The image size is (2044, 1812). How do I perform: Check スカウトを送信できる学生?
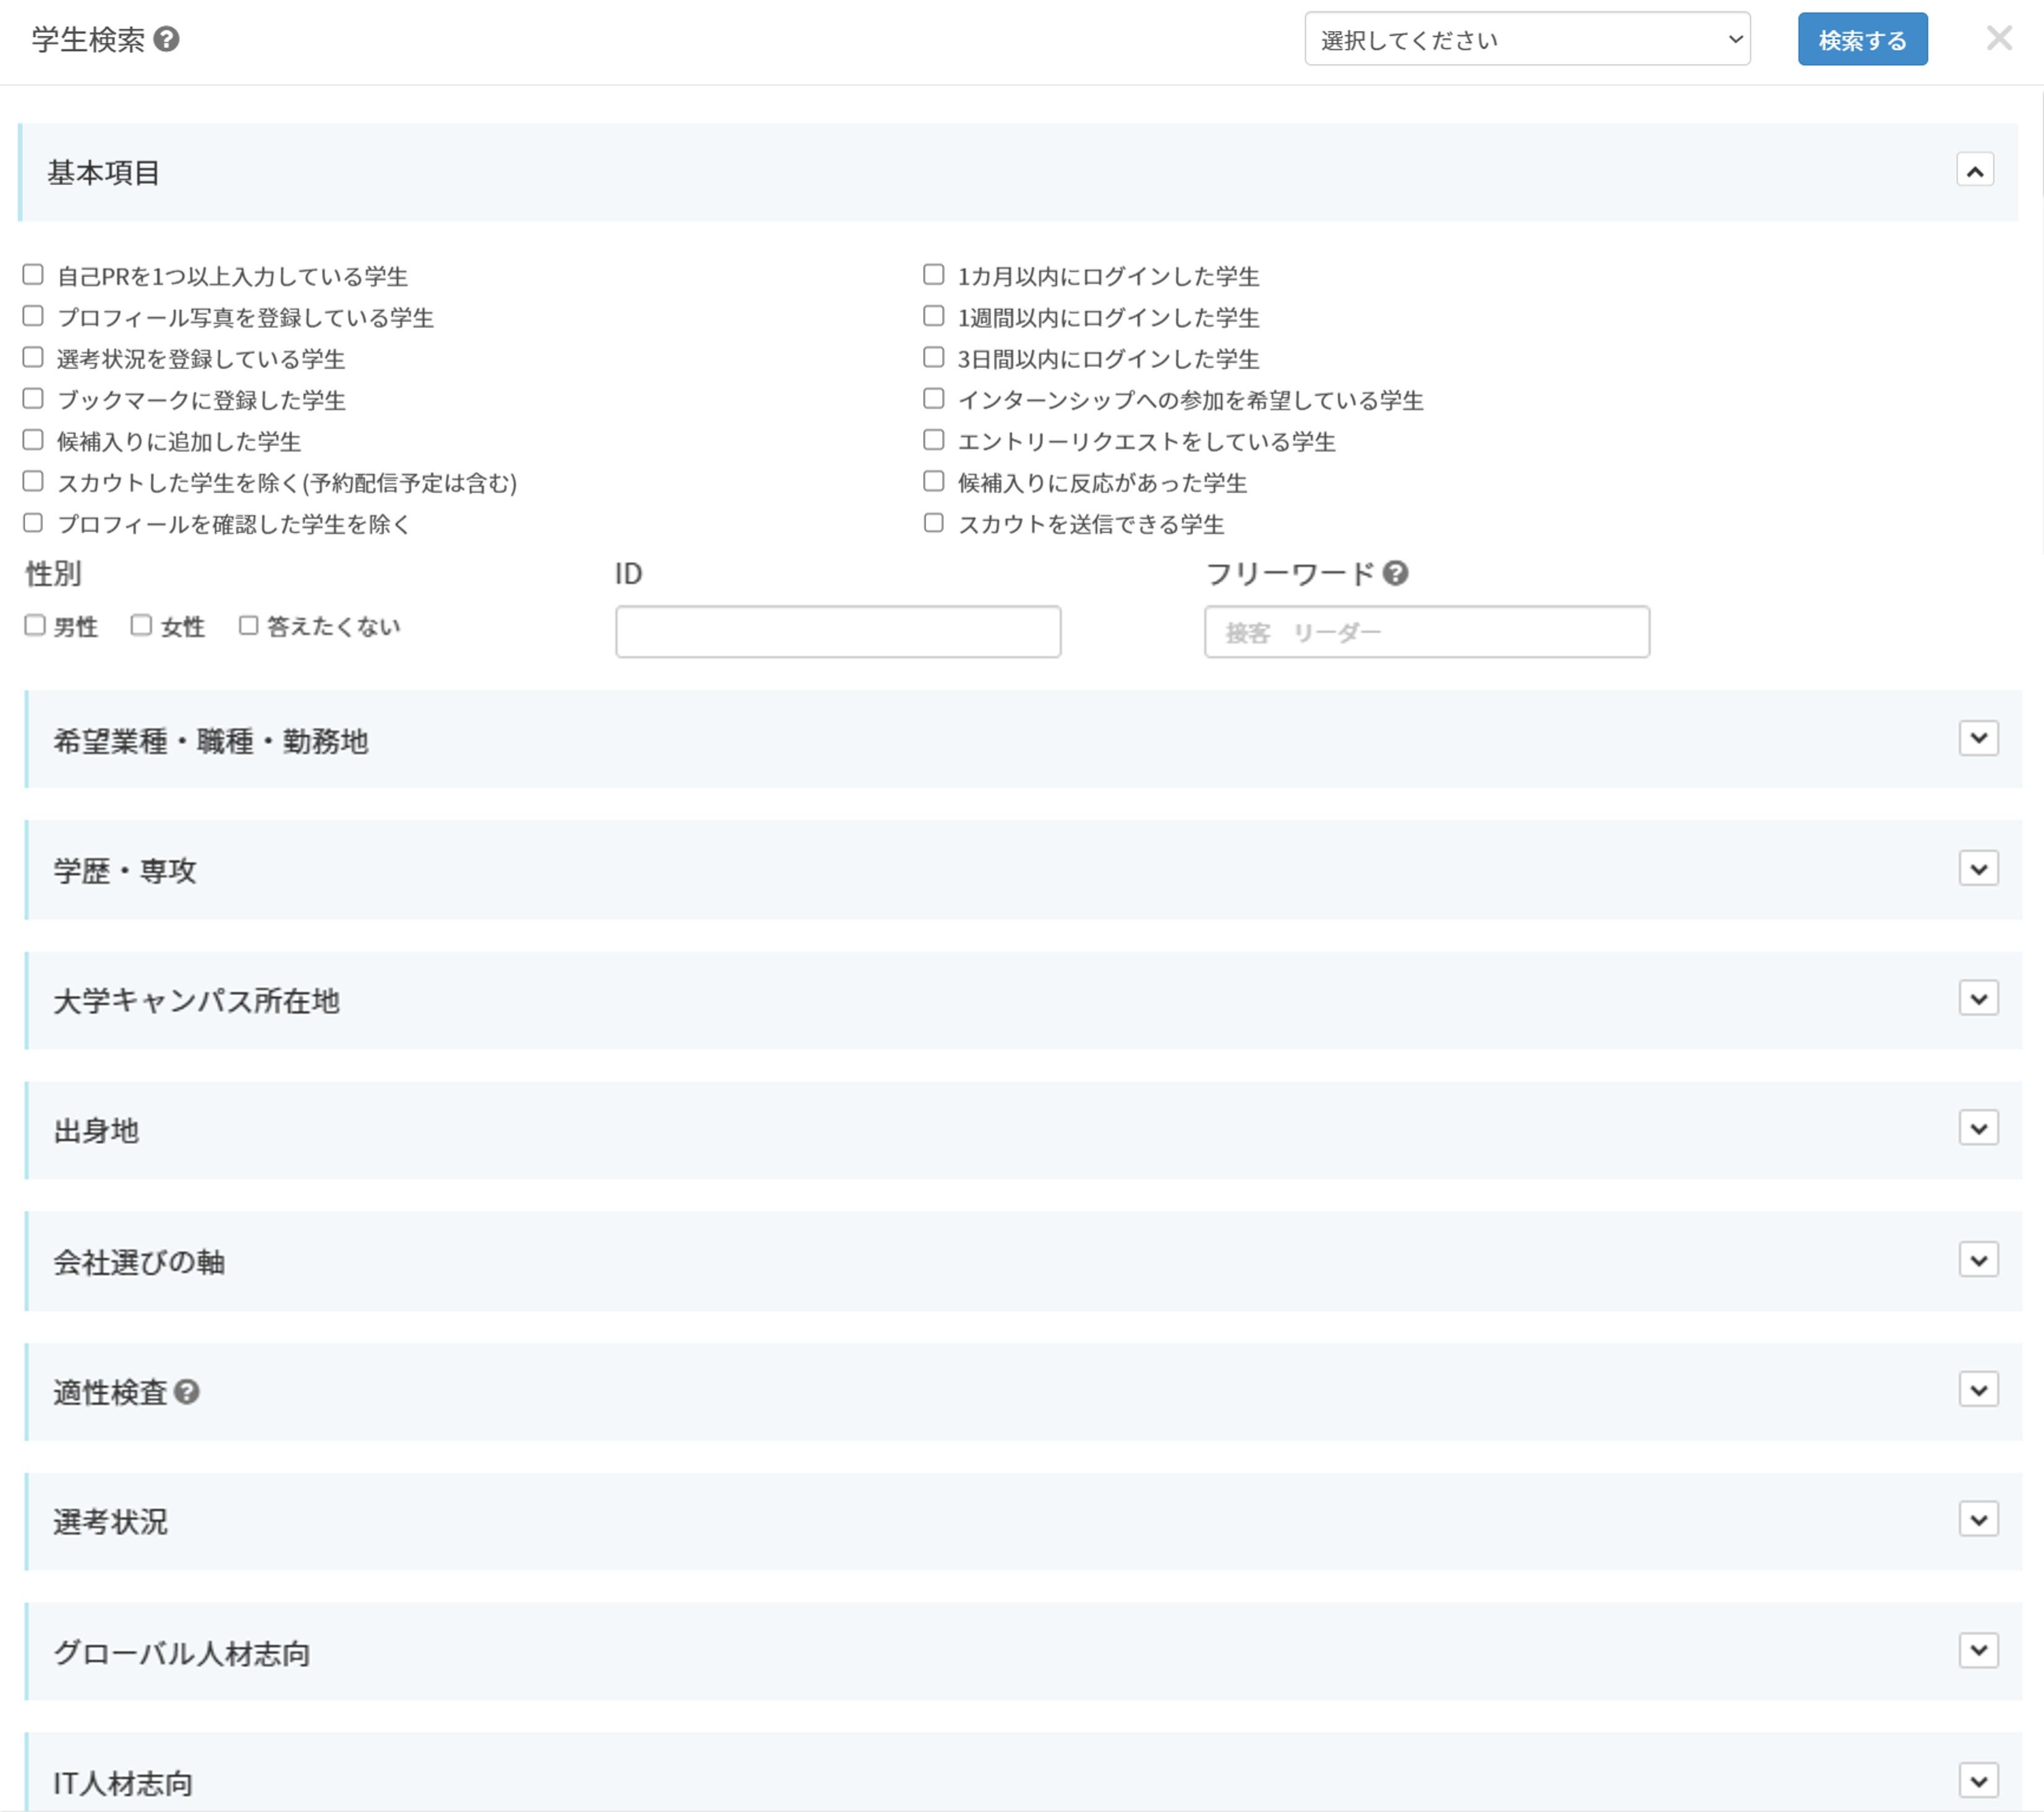[933, 522]
